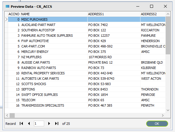Click the record number input field

pos(39,123)
